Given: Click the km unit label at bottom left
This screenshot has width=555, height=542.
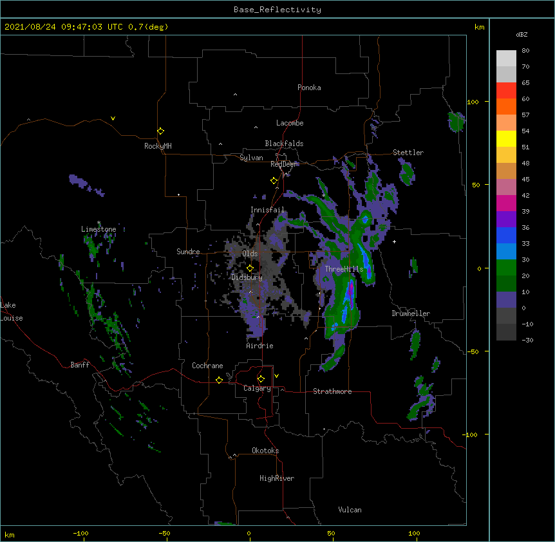Looking at the screenshot, I should tap(10, 535).
